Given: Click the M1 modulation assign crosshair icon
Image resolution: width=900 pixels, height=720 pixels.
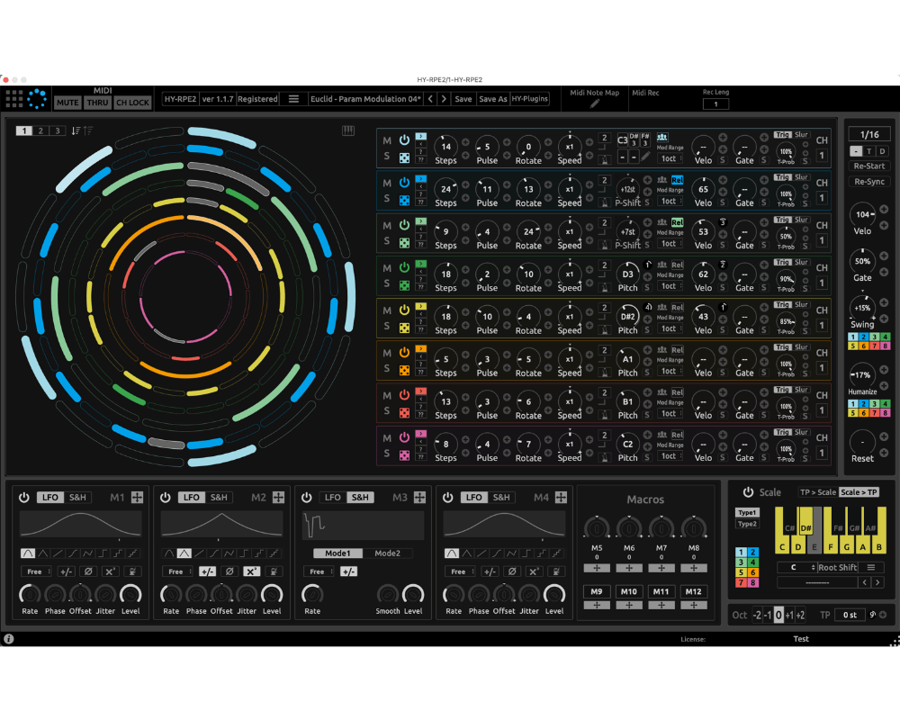Looking at the screenshot, I should pos(138,497).
